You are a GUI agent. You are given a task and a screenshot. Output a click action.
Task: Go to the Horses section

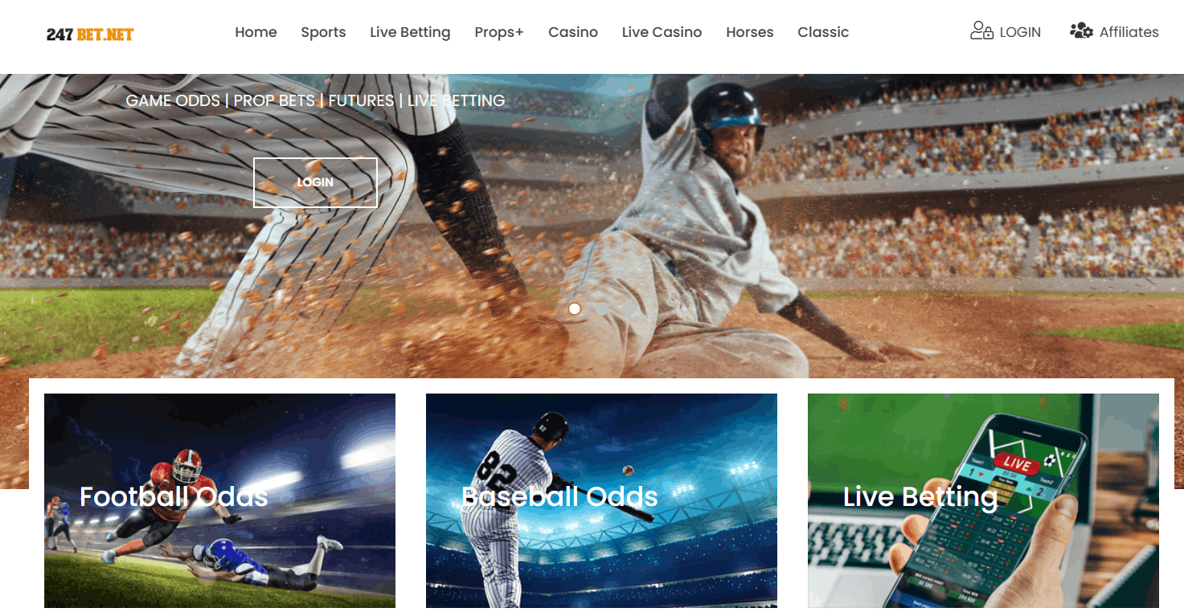coord(750,32)
